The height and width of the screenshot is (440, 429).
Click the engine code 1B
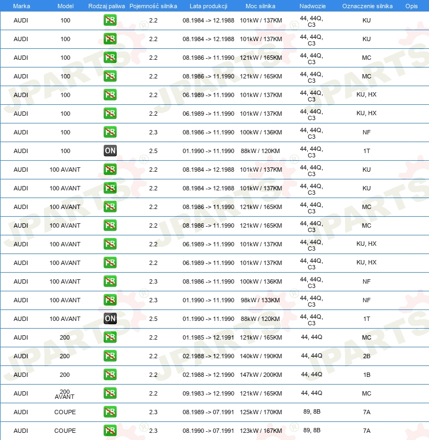366,375
